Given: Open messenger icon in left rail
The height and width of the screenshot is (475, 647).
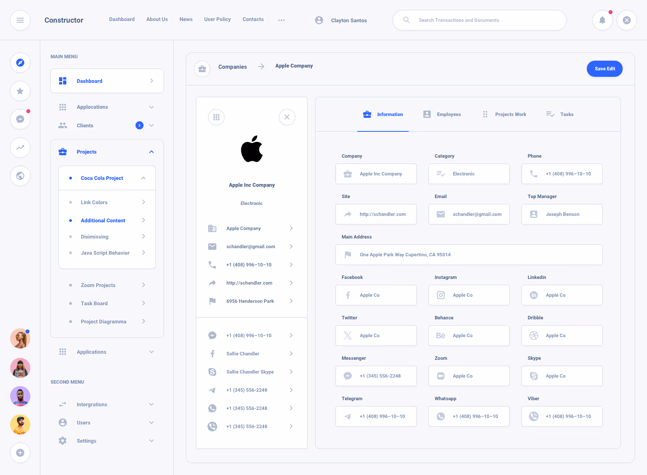Looking at the screenshot, I should 20,119.
